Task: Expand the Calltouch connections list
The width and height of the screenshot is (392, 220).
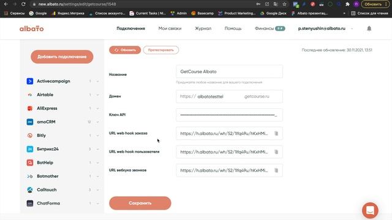Action: (98, 190)
